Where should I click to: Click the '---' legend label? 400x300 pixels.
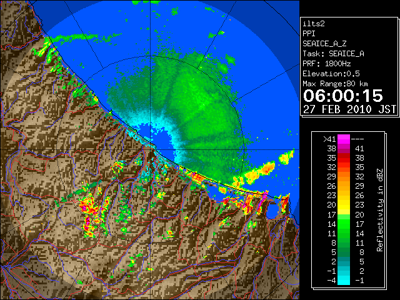tap(357, 139)
